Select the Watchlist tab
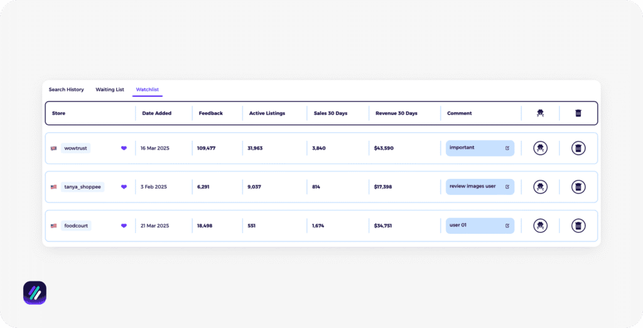643x328 pixels. tap(147, 89)
